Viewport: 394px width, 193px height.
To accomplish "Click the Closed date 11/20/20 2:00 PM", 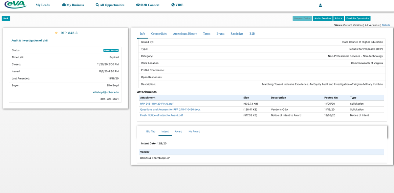I will (x=108, y=64).
